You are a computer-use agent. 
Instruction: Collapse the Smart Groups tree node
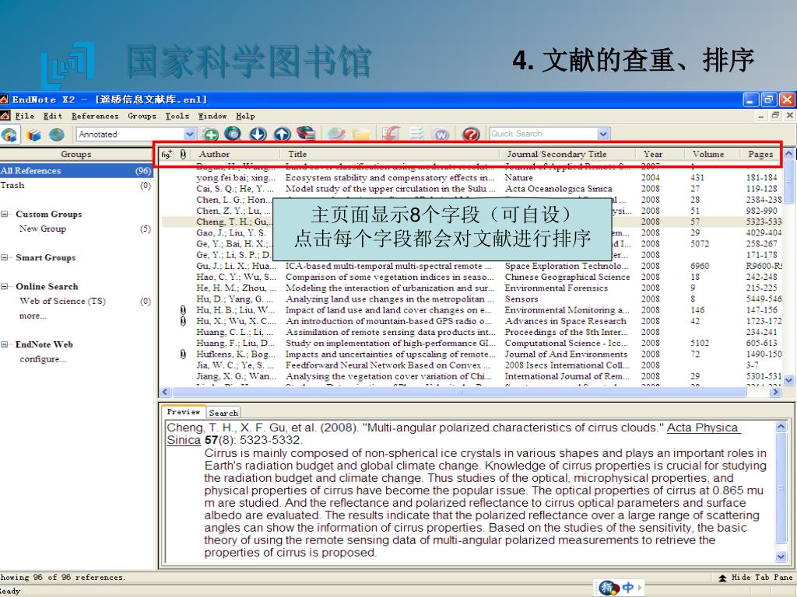click(5, 257)
